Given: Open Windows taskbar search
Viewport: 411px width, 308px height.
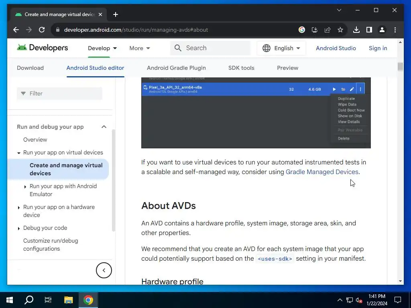Looking at the screenshot, I should [29, 300].
